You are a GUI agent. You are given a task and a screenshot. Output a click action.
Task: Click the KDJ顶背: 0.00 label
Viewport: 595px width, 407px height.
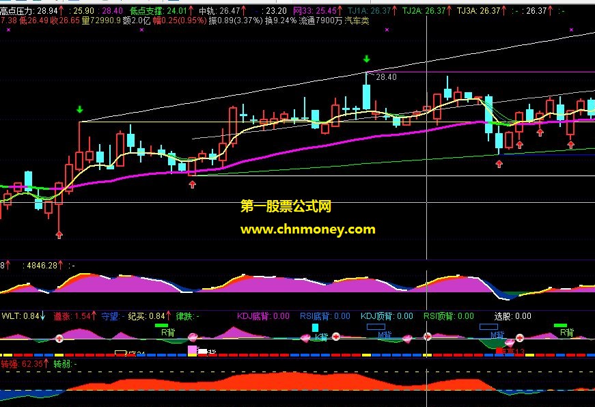click(387, 316)
